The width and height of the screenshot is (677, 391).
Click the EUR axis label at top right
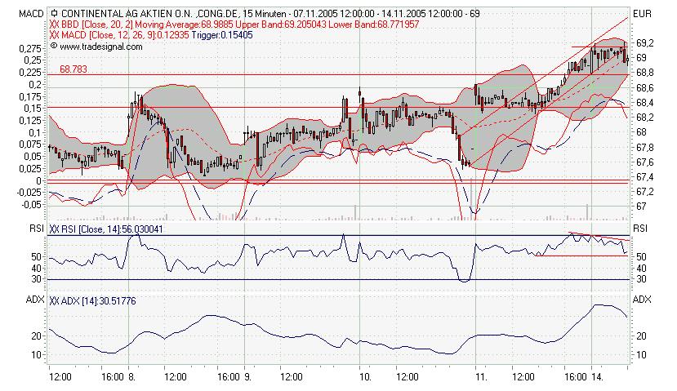[x=643, y=14]
